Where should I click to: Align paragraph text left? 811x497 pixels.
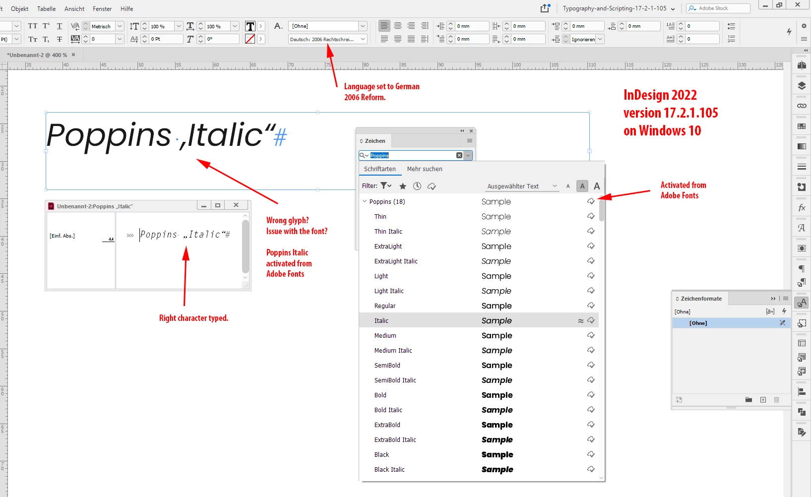(x=384, y=26)
